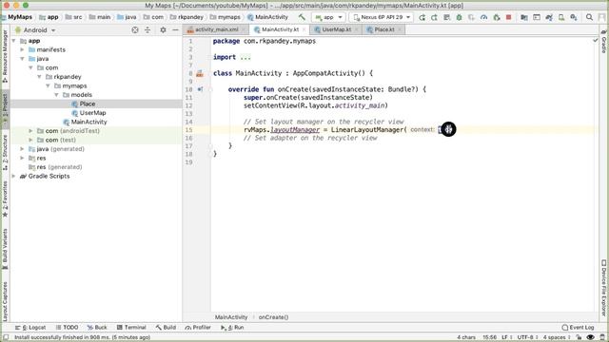This screenshot has width=609, height=342.
Task: Click the UTF-8 encoding in status bar
Action: pyautogui.click(x=526, y=337)
